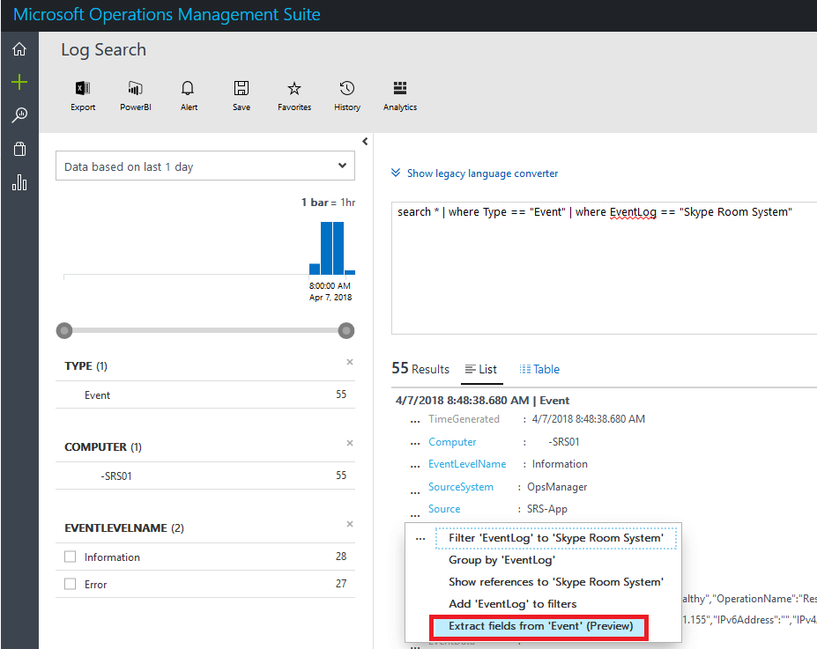Export results to Excel
817x649 pixels.
pyautogui.click(x=83, y=96)
